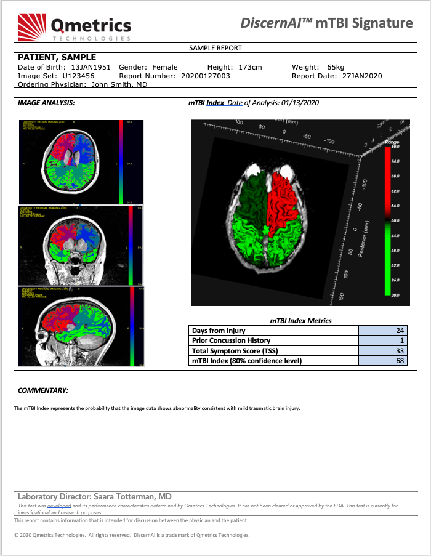The width and height of the screenshot is (431, 556).
Task: Click the Prior Concussion History label
Action: coord(231,340)
